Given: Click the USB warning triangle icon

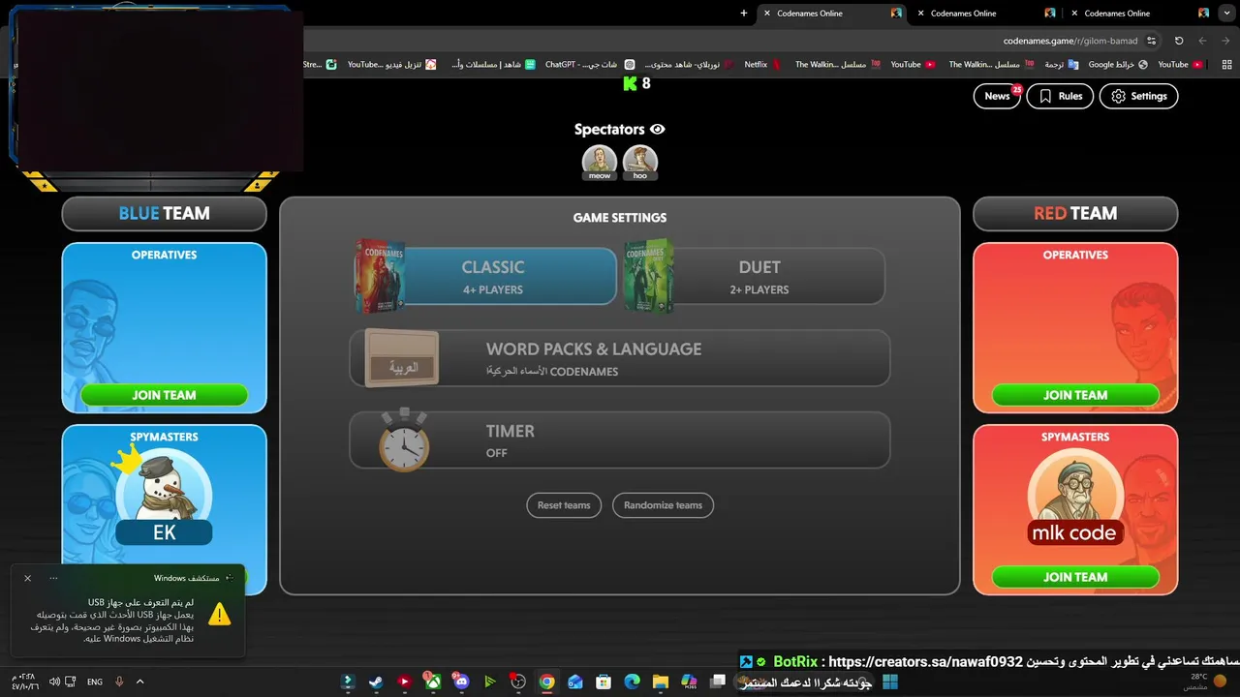Looking at the screenshot, I should coord(220,614).
